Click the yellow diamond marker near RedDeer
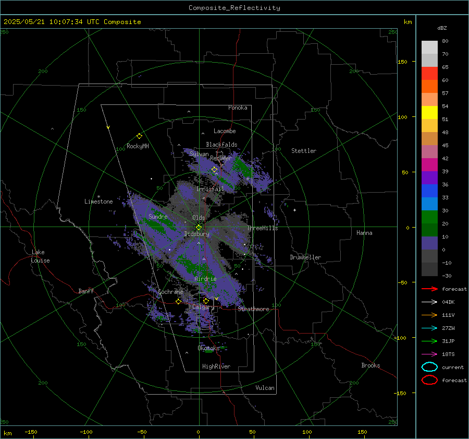The image size is (469, 439). point(215,170)
